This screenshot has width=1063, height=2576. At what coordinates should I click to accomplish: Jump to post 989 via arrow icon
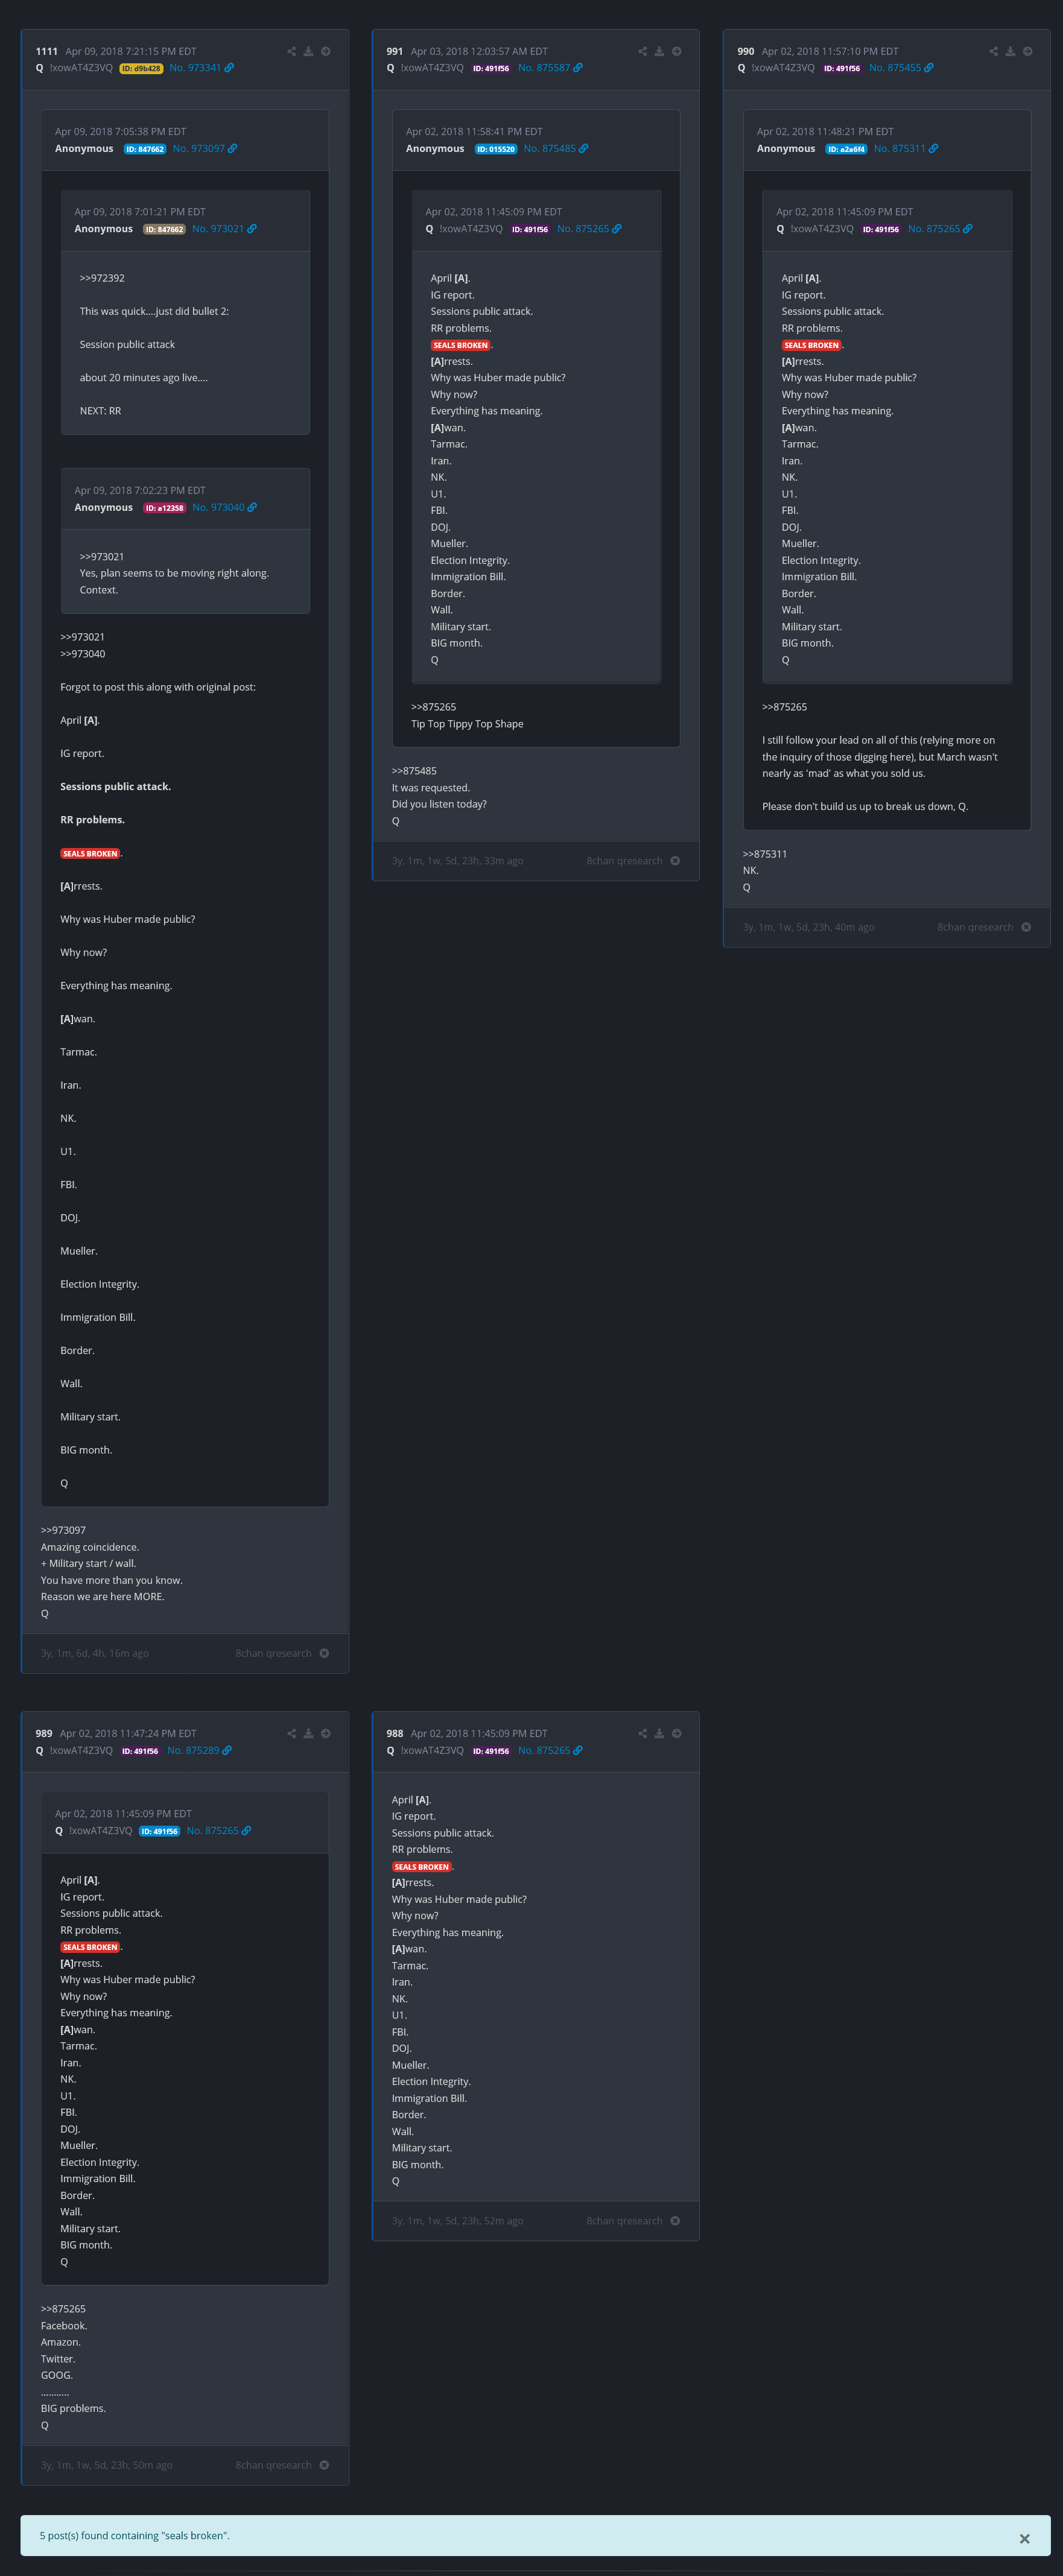tap(325, 1733)
